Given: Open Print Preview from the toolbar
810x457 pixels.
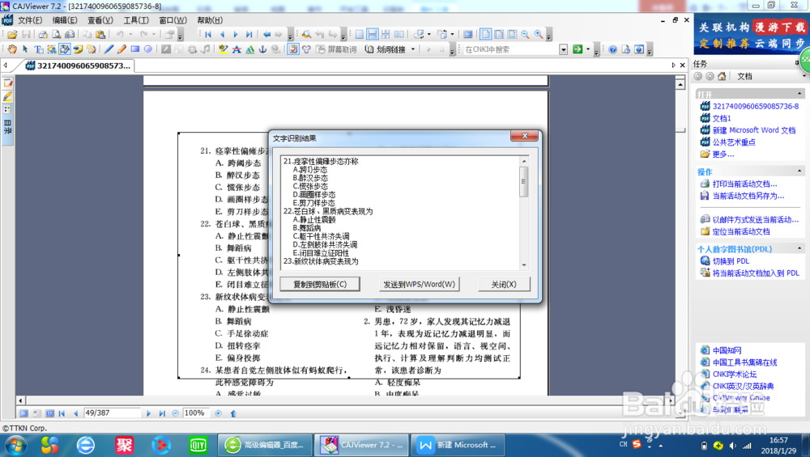Looking at the screenshot, I should [57, 35].
